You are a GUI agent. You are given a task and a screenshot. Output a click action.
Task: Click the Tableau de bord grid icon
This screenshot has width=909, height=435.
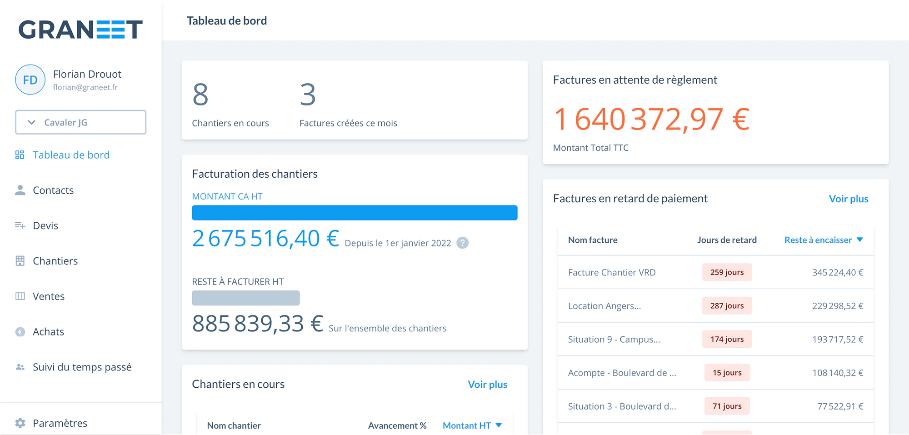click(x=20, y=155)
